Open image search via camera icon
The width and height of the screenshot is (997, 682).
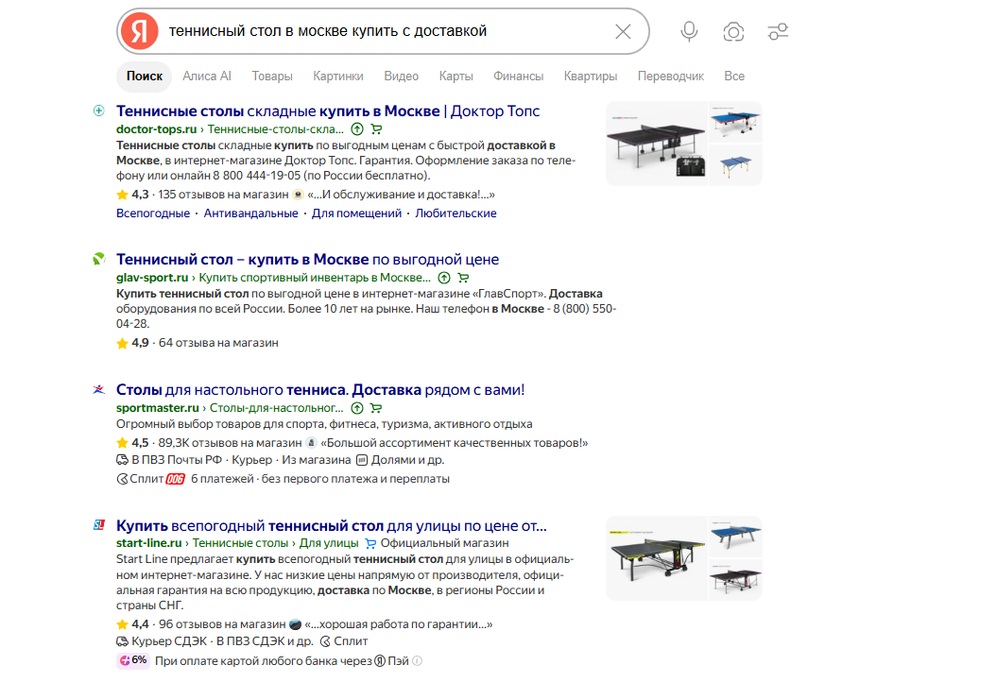coord(733,31)
